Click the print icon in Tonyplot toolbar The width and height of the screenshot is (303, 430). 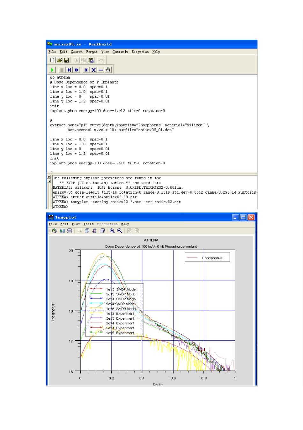(70, 231)
